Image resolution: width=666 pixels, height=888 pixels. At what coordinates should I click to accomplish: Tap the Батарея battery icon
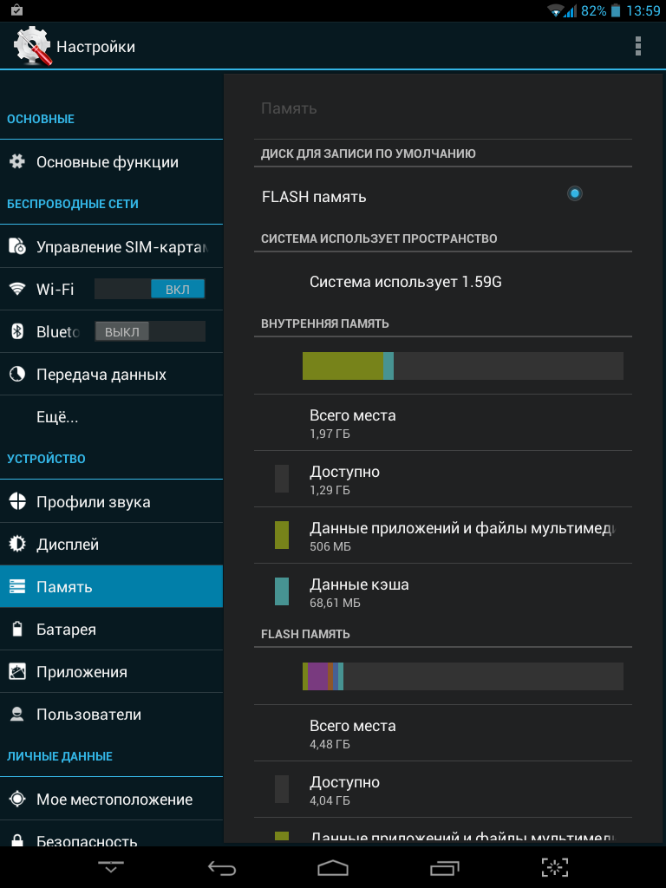(x=17, y=630)
